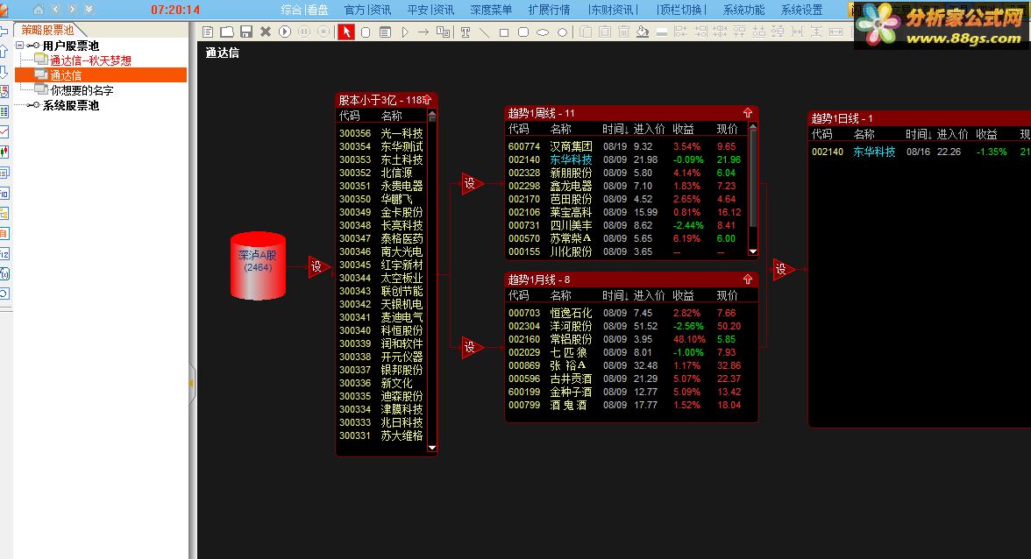Select the 汉商集团 row in 趋势1周线
The image size is (1031, 559).
(628, 146)
